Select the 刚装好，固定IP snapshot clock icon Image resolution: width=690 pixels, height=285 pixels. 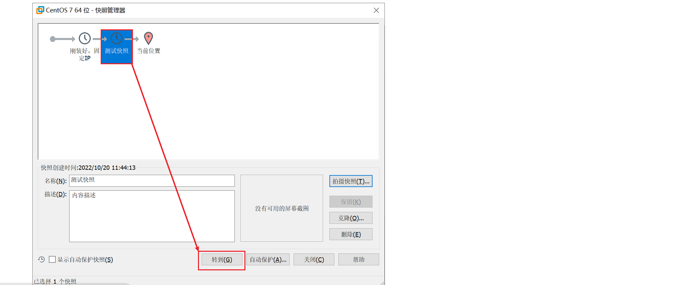pyautogui.click(x=85, y=38)
